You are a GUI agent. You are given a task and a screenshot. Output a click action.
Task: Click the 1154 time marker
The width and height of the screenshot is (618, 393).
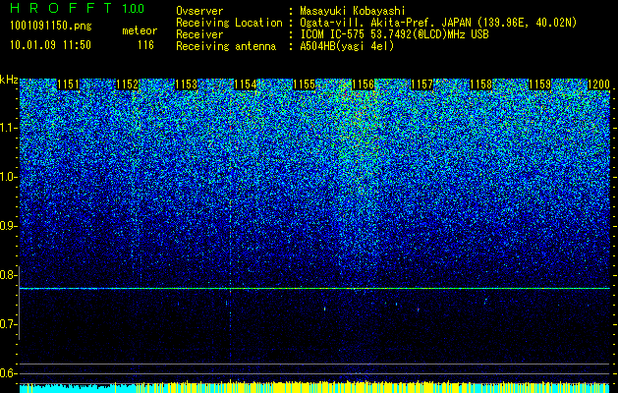(246, 84)
